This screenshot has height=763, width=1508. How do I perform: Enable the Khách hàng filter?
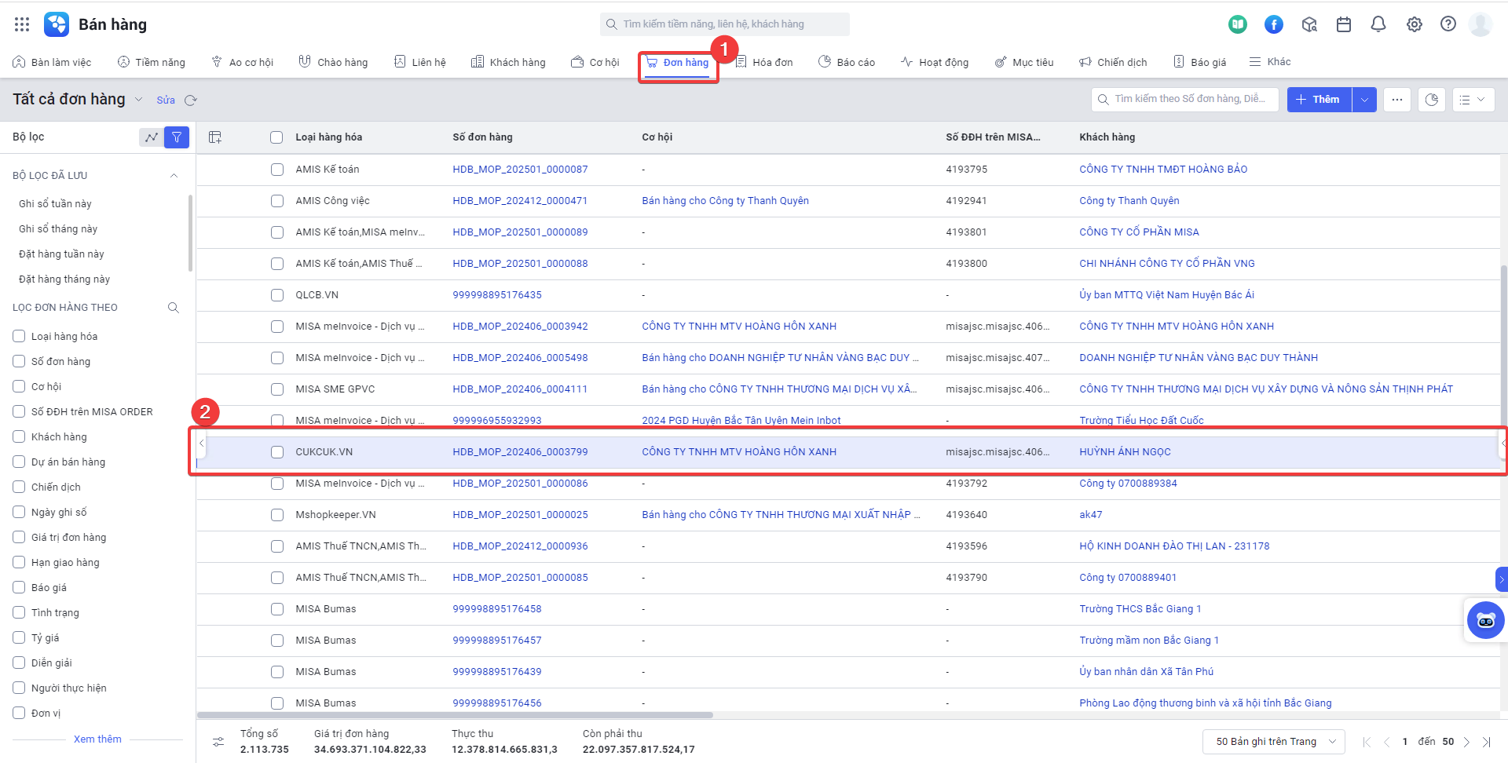(20, 436)
